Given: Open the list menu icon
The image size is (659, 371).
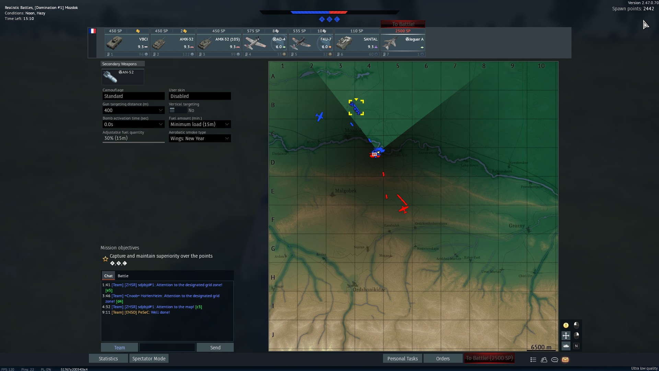Looking at the screenshot, I should click(533, 360).
